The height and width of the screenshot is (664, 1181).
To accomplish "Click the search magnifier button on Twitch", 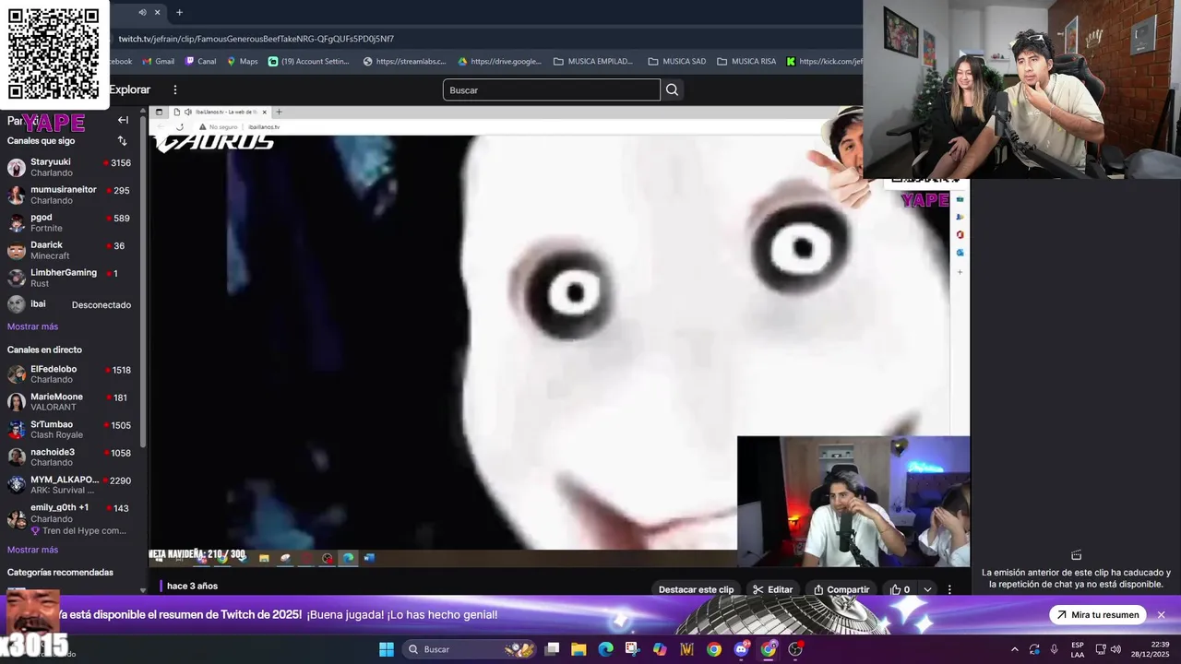I will pyautogui.click(x=672, y=89).
